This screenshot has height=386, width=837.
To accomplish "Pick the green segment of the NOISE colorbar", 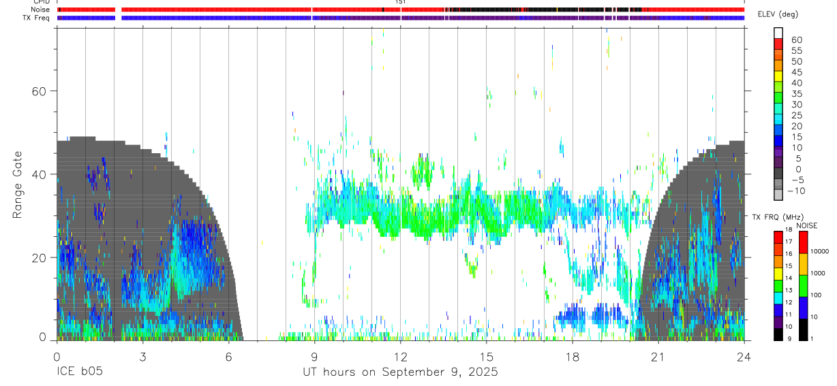I will click(803, 286).
